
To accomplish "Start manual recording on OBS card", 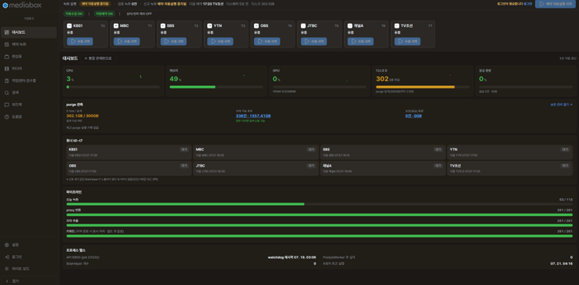I will tap(267, 41).
